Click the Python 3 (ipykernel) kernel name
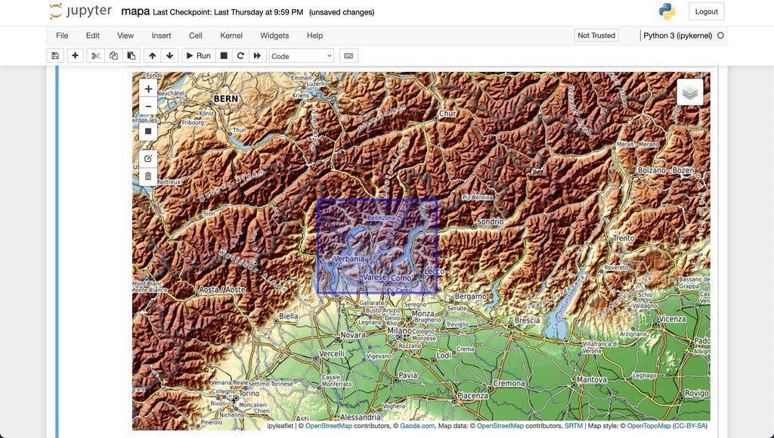Image resolution: width=774 pixels, height=438 pixels. coord(677,36)
